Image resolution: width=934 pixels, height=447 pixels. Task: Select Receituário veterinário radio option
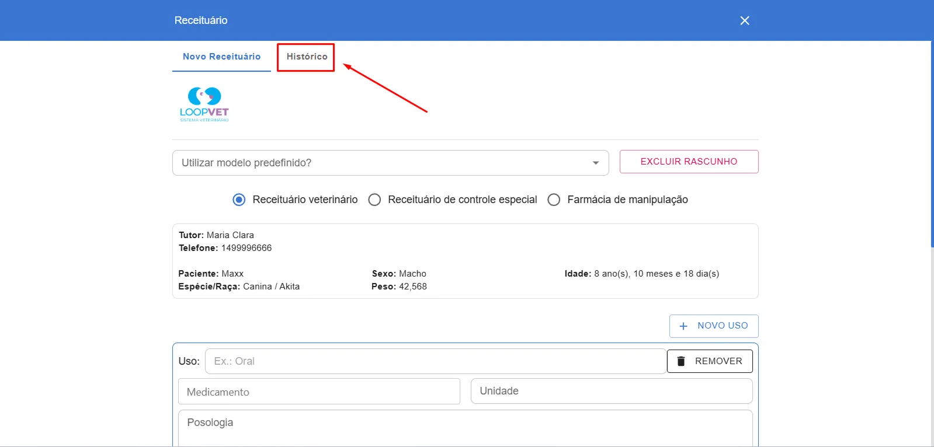(x=239, y=200)
